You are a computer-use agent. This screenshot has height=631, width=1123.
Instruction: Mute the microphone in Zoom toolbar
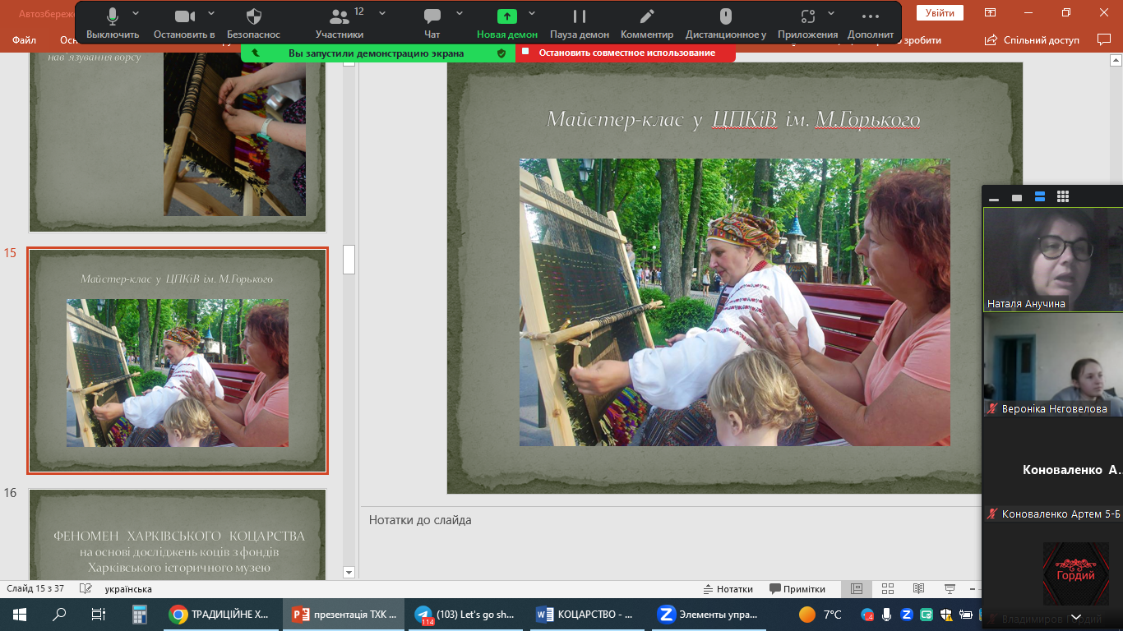click(x=113, y=23)
